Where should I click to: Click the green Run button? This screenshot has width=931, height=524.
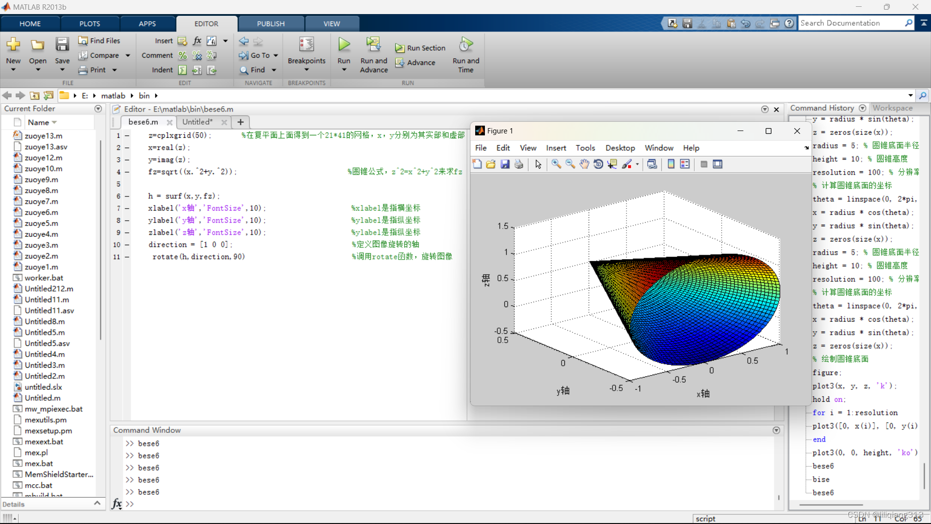344,45
